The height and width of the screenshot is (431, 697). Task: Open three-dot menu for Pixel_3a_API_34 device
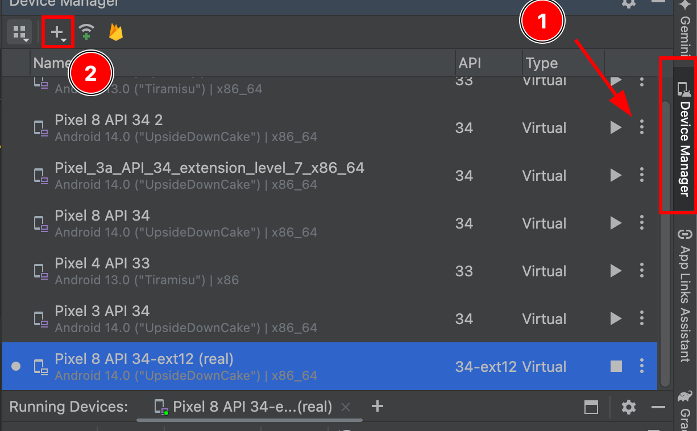641,175
